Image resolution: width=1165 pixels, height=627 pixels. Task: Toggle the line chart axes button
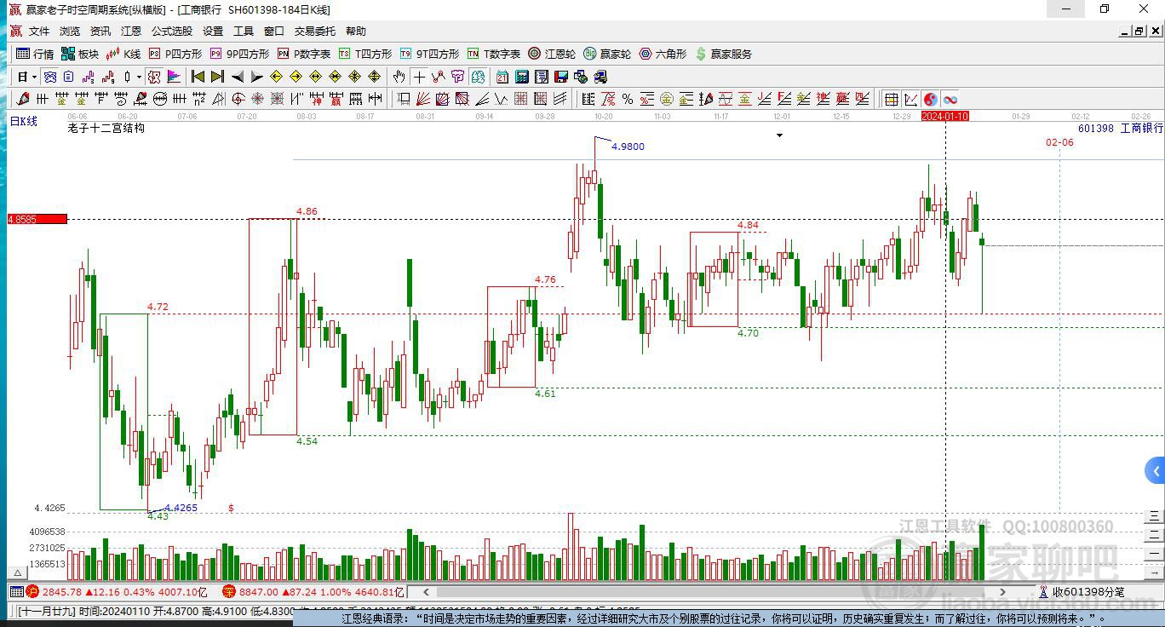[911, 99]
